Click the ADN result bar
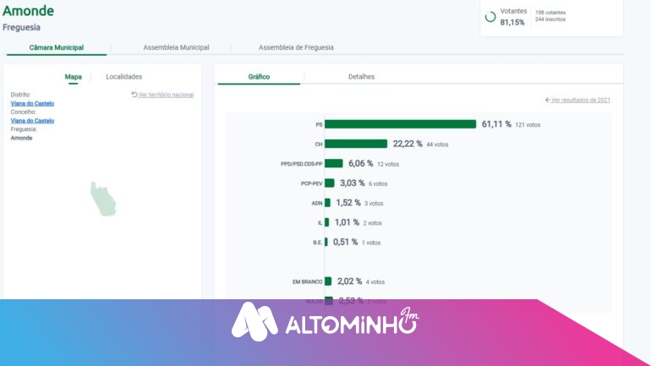Image resolution: width=651 pixels, height=366 pixels. 327,203
